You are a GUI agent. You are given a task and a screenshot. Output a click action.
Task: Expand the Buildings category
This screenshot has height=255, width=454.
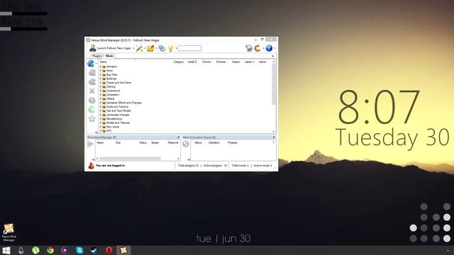[101, 79]
